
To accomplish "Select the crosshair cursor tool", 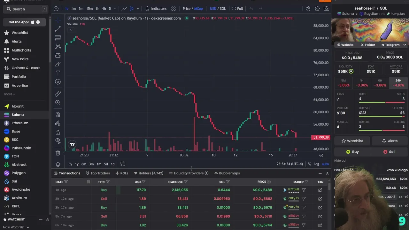I will tap(58, 20).
